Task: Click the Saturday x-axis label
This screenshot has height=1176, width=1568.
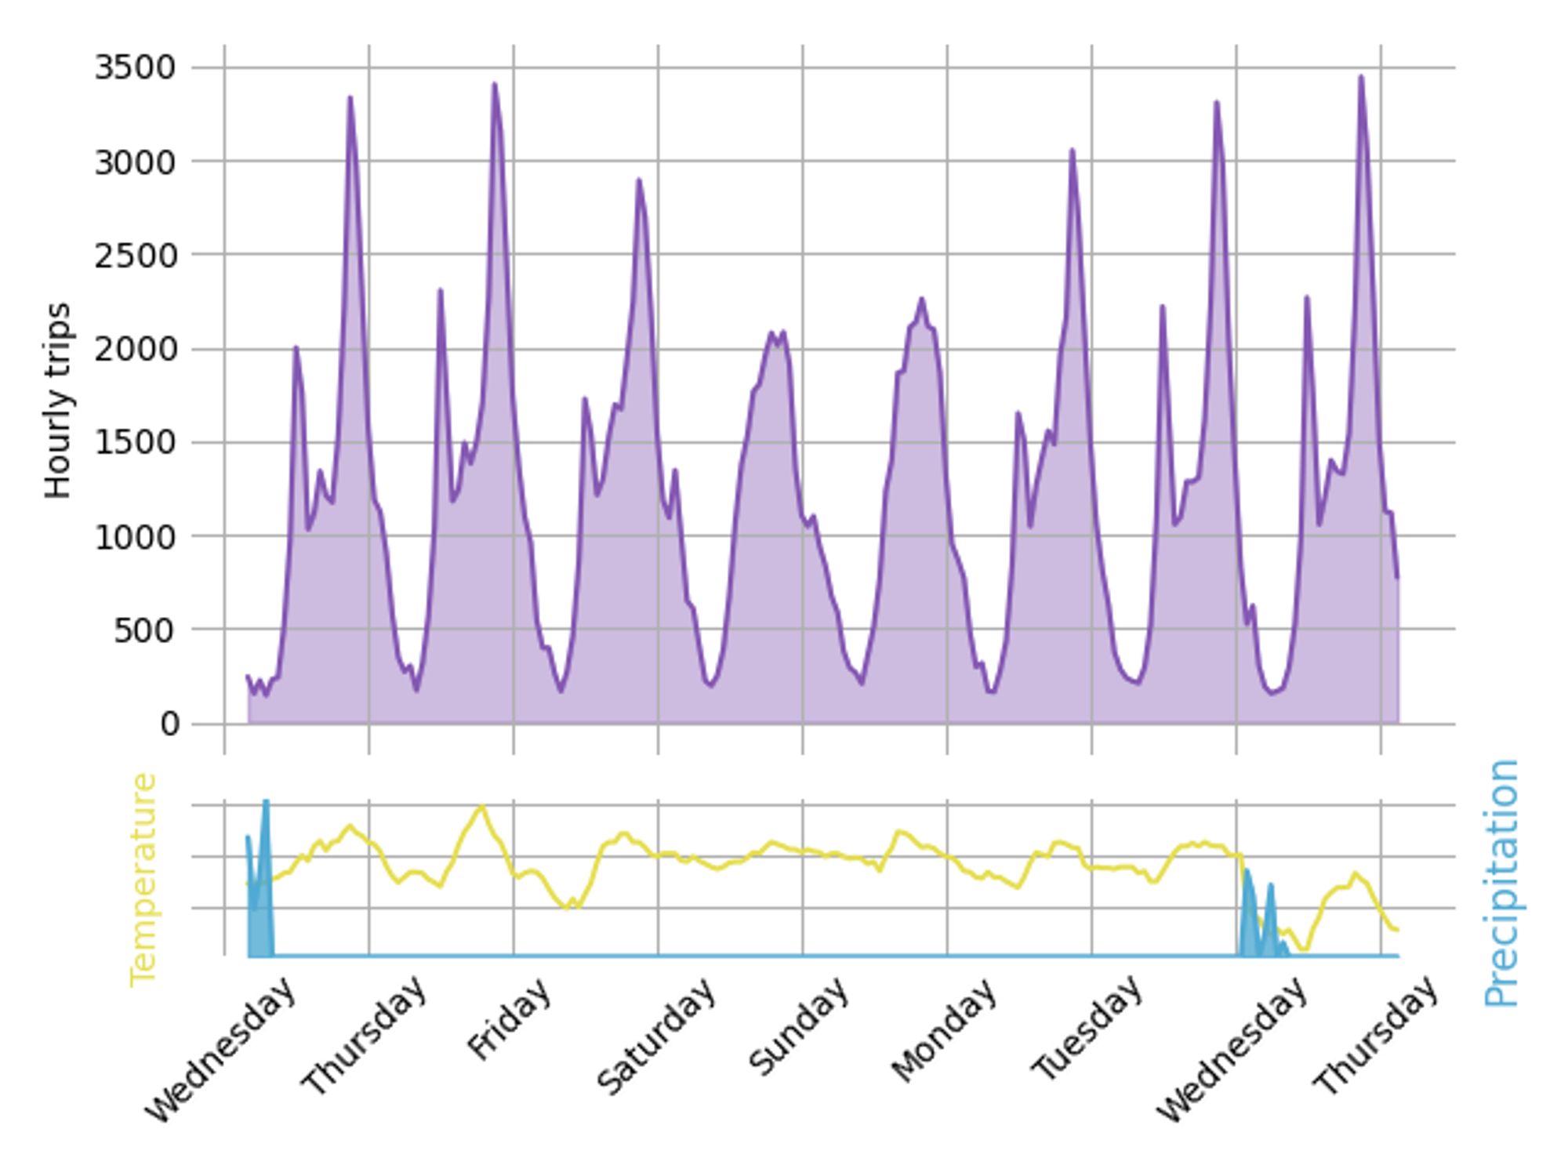Action: [x=657, y=1036]
